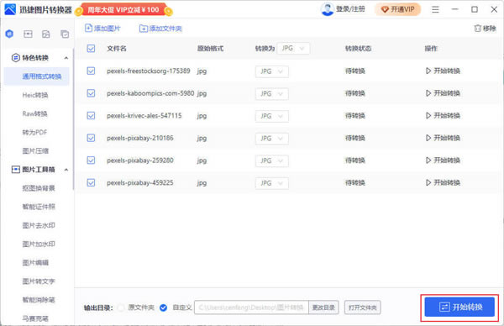Select the 原文件夹 radio button
Viewport: 504px width, 326px height.
click(x=121, y=308)
